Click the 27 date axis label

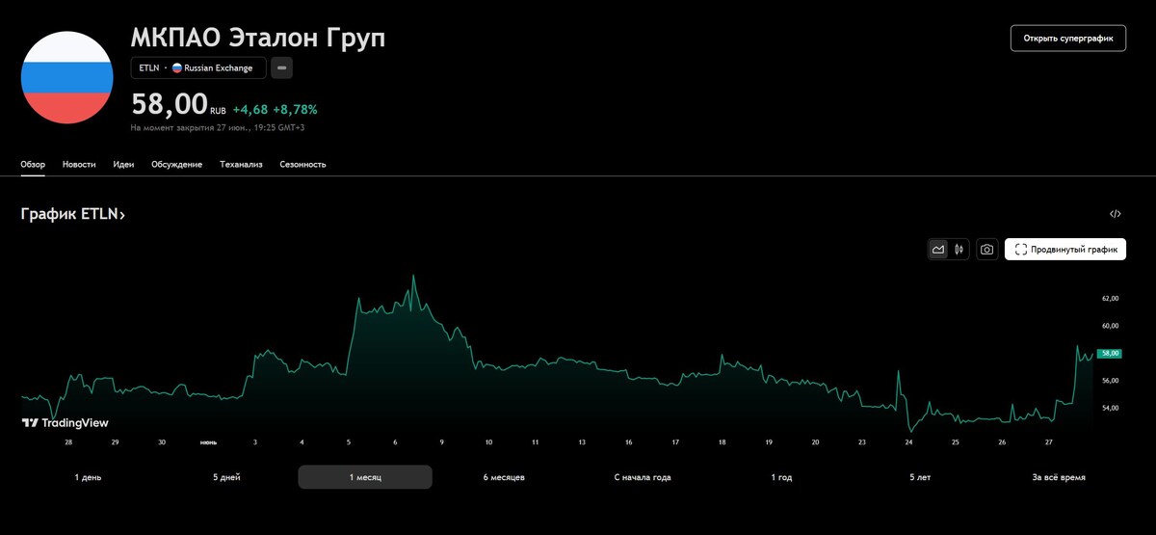(x=1048, y=442)
